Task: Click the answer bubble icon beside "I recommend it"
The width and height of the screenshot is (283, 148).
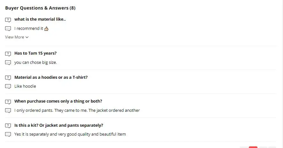Action: pos(8,29)
